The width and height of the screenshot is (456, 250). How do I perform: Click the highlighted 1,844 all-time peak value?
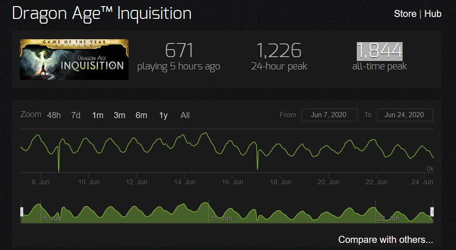point(379,51)
